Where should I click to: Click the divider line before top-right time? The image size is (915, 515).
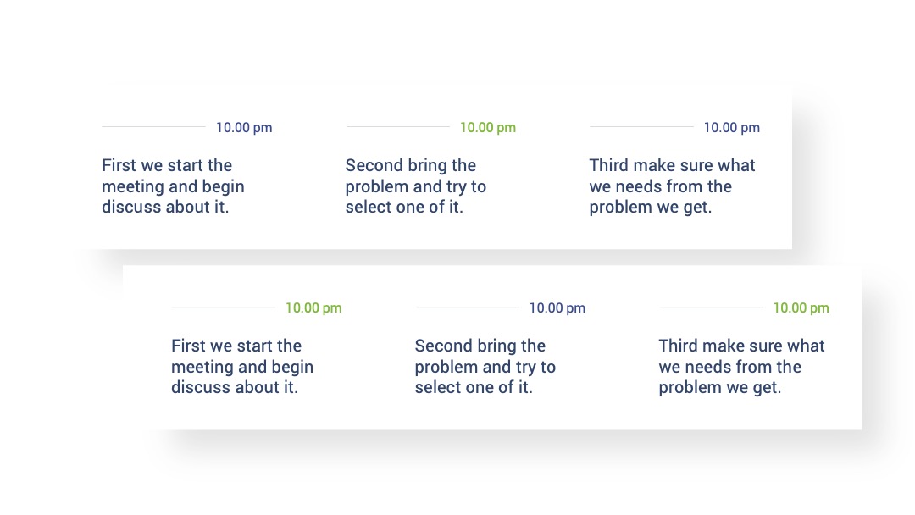pos(641,126)
